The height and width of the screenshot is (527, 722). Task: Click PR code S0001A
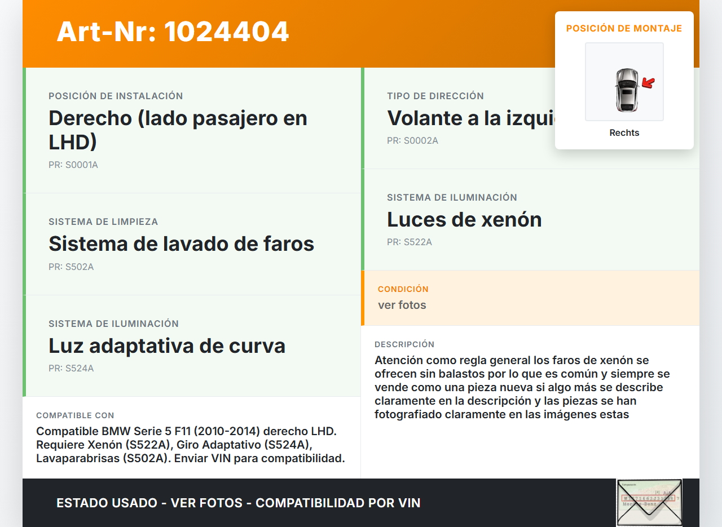click(x=73, y=165)
